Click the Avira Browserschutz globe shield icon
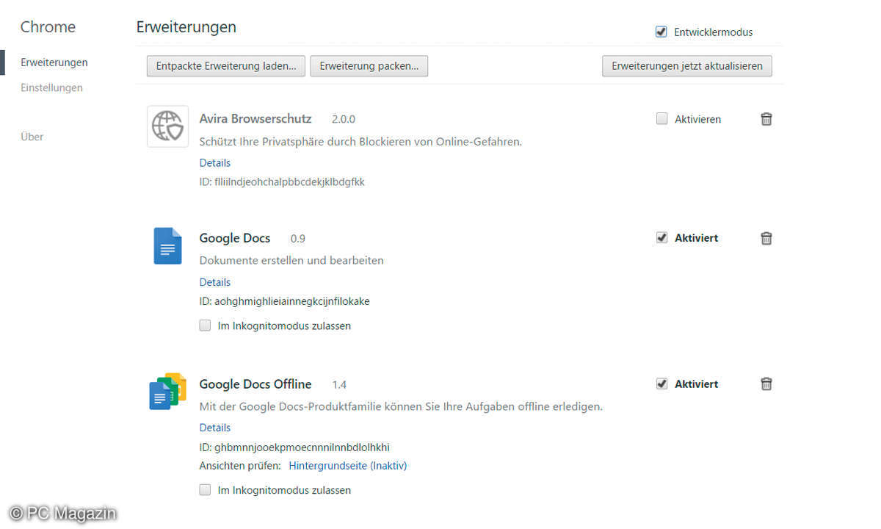The image size is (881, 529). 167,126
